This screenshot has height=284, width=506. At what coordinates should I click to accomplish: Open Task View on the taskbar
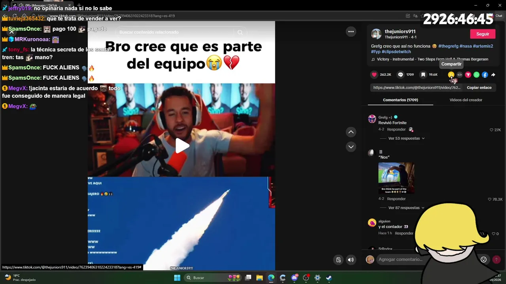pyautogui.click(x=248, y=278)
